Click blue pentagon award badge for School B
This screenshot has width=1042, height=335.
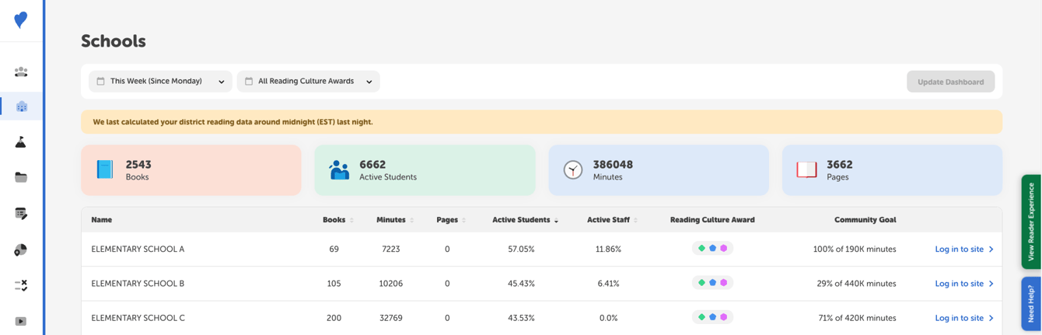(x=712, y=283)
